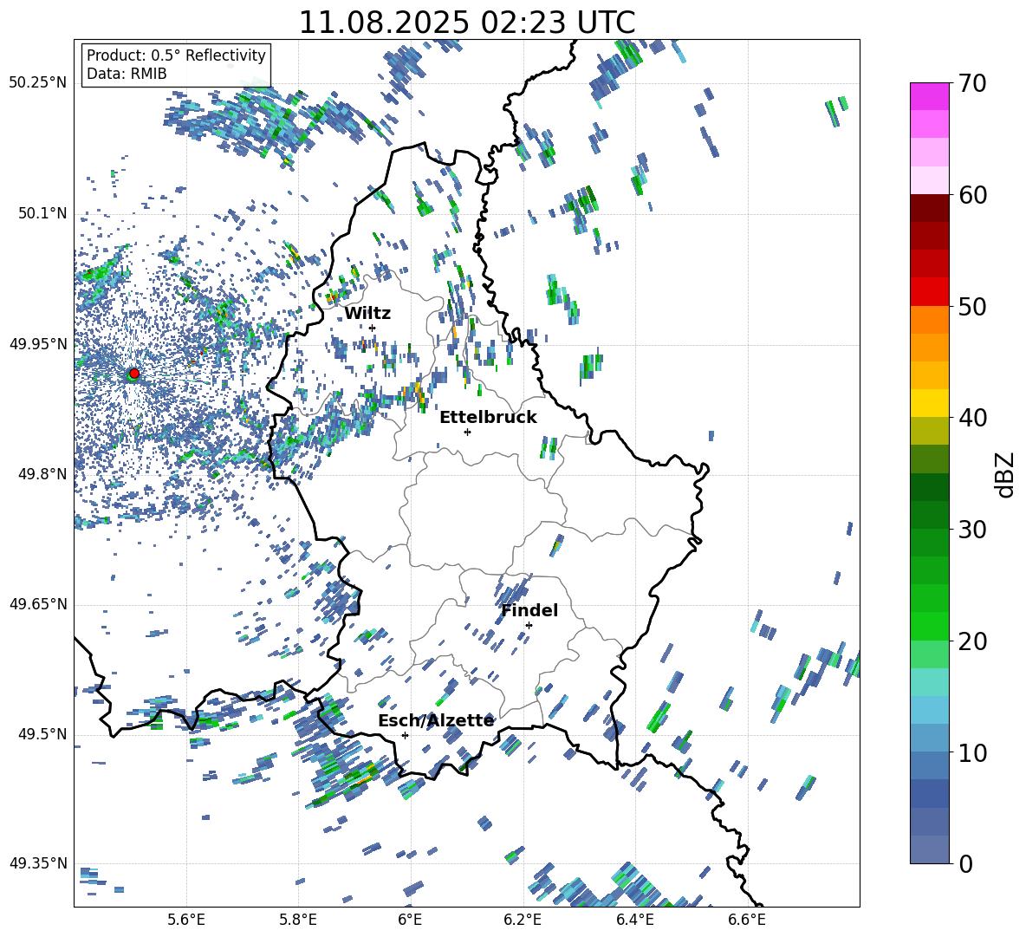
Task: Click the 49.35°N latitude label
Action: coord(38,863)
